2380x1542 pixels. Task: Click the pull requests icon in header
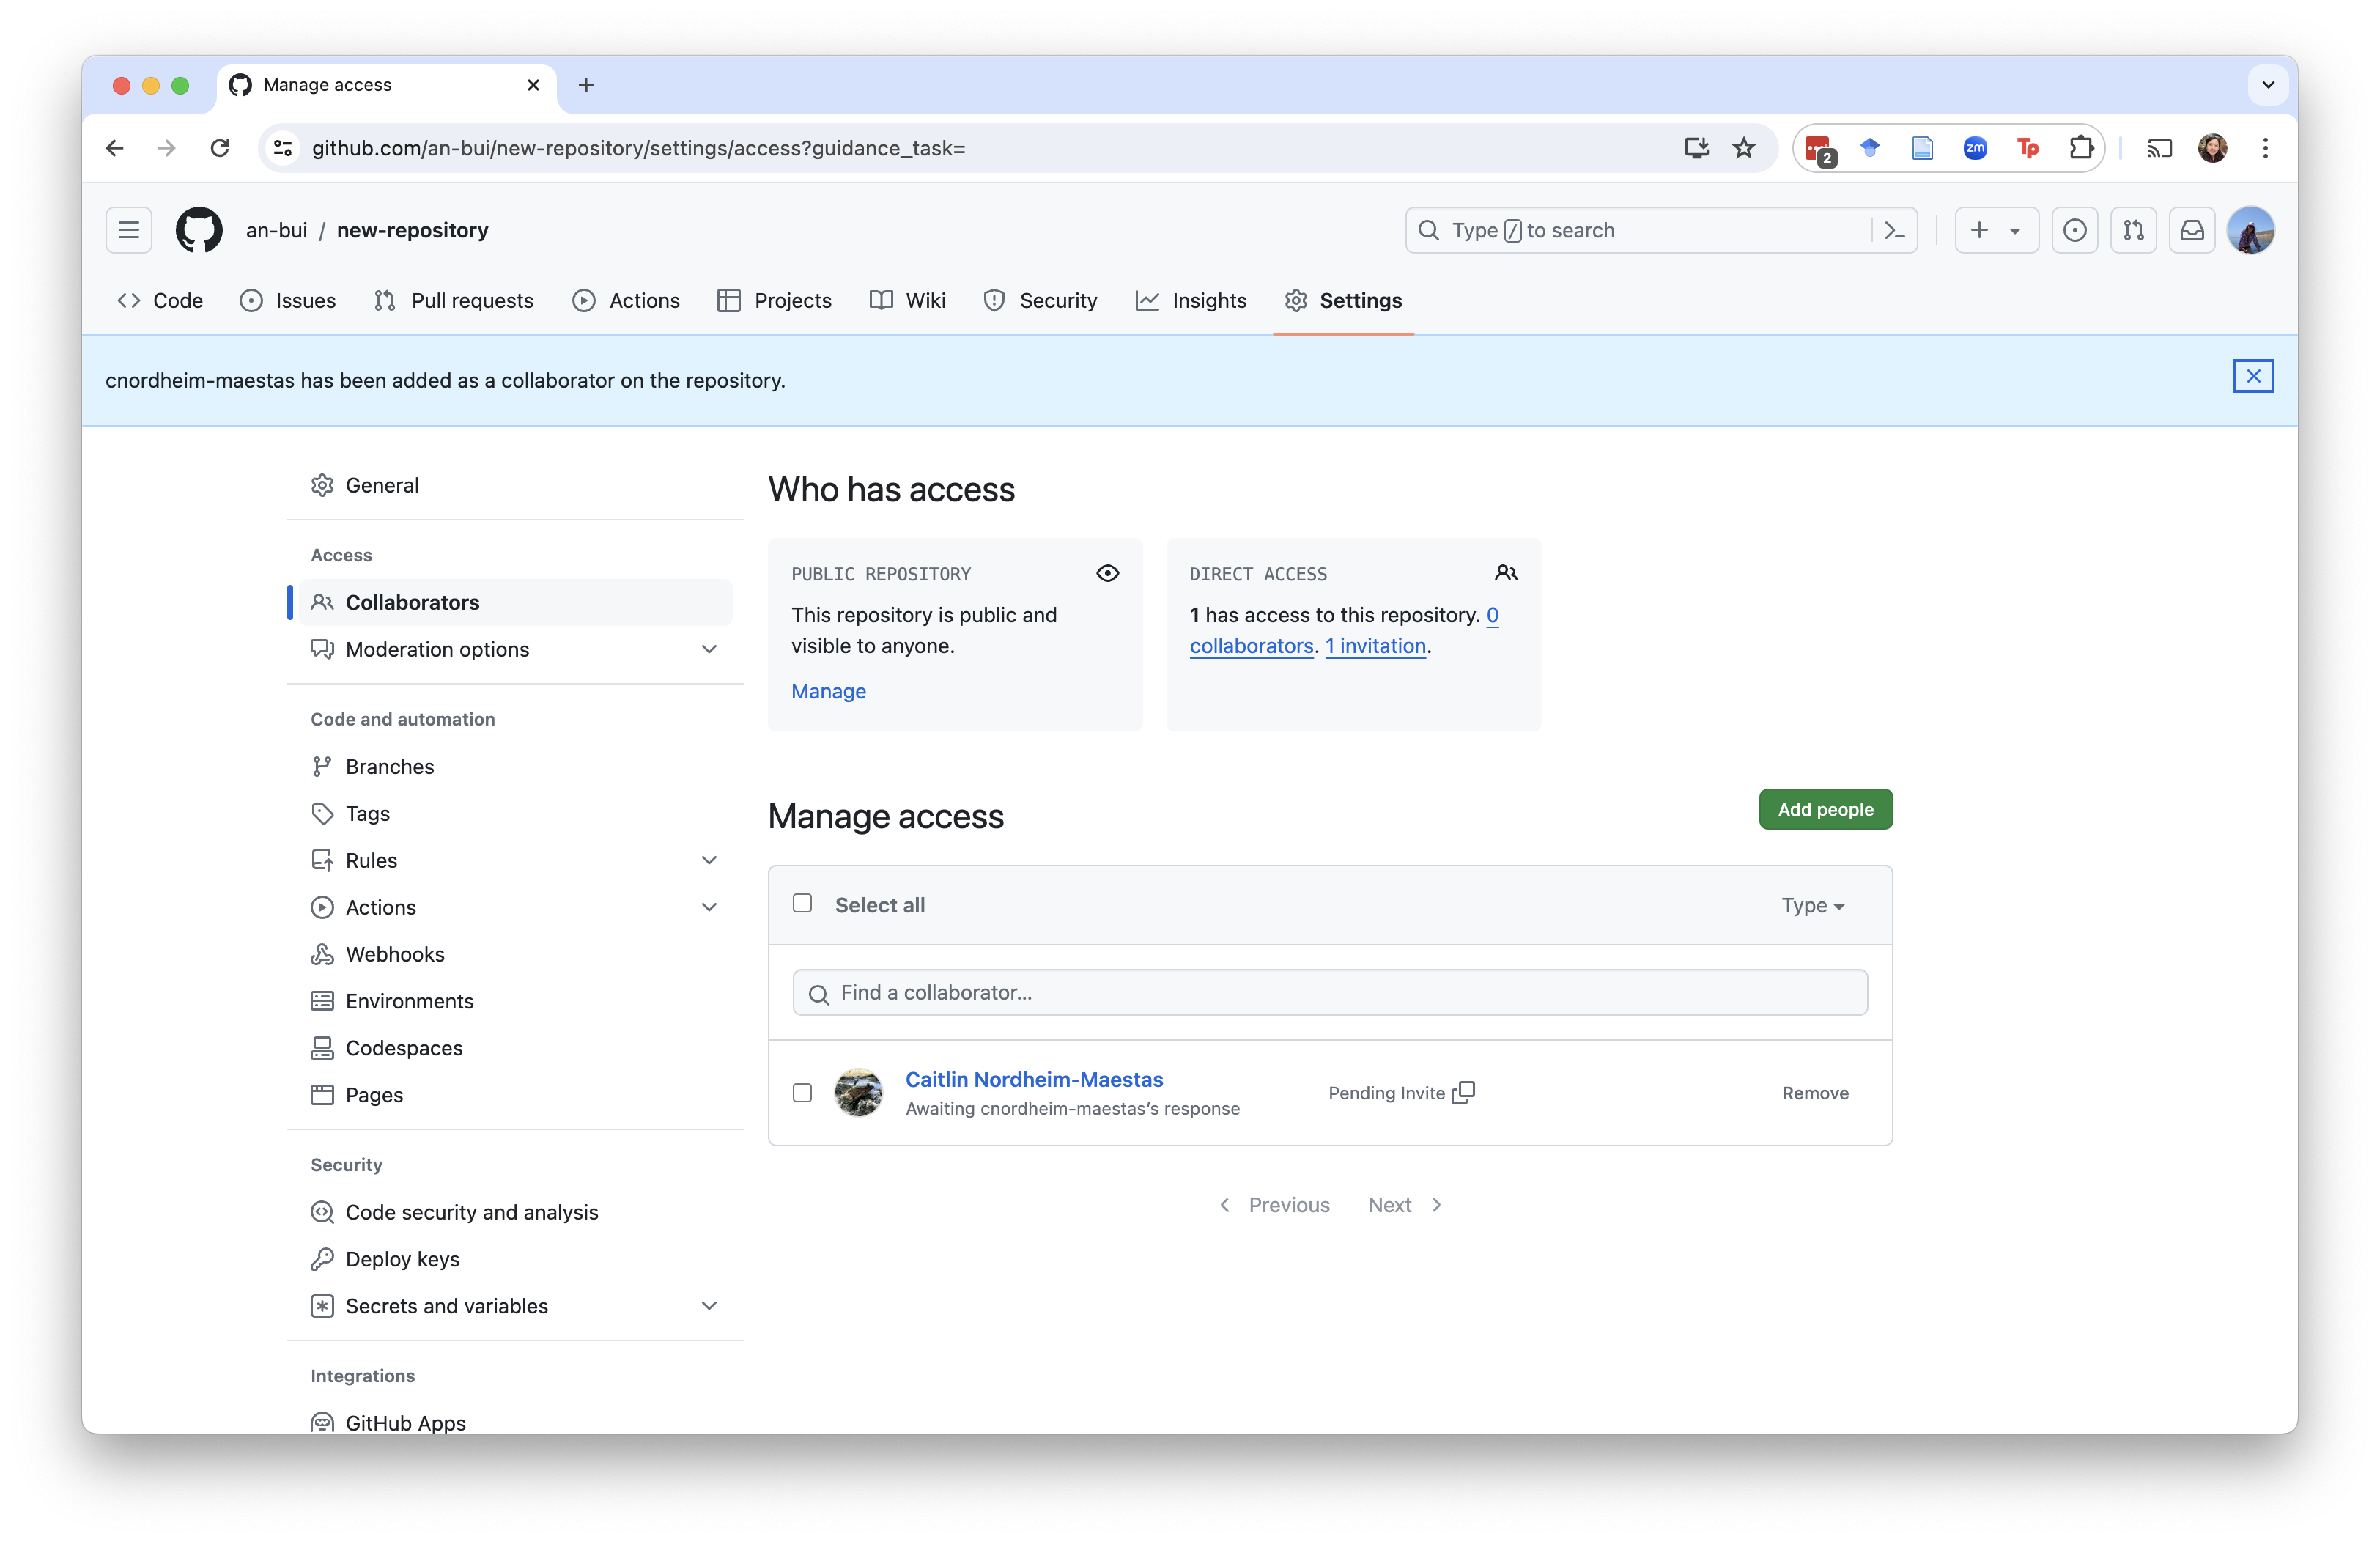pyautogui.click(x=2133, y=230)
